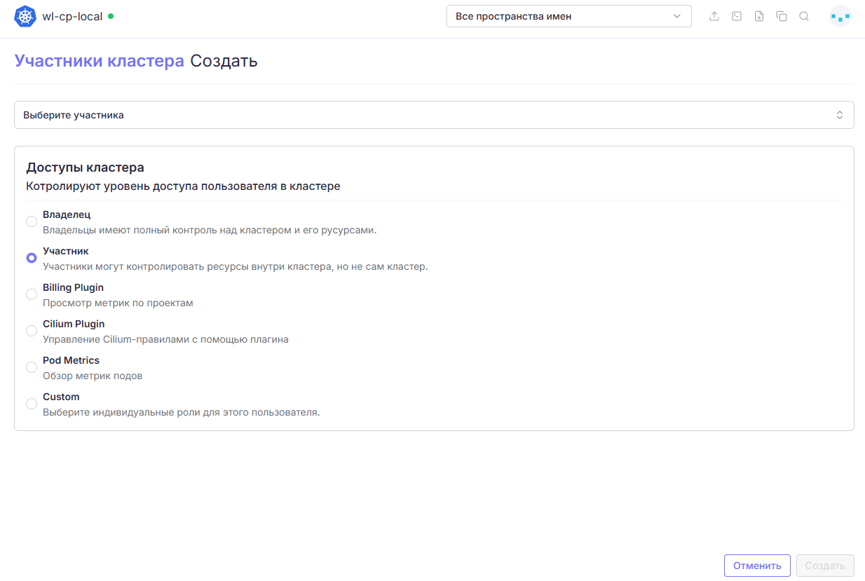The image size is (865, 581).
Task: Select the Участник radio option
Action: point(32,258)
